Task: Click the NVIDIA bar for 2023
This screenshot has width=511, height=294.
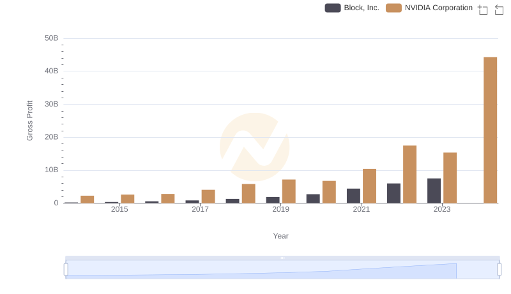Action: (450, 178)
